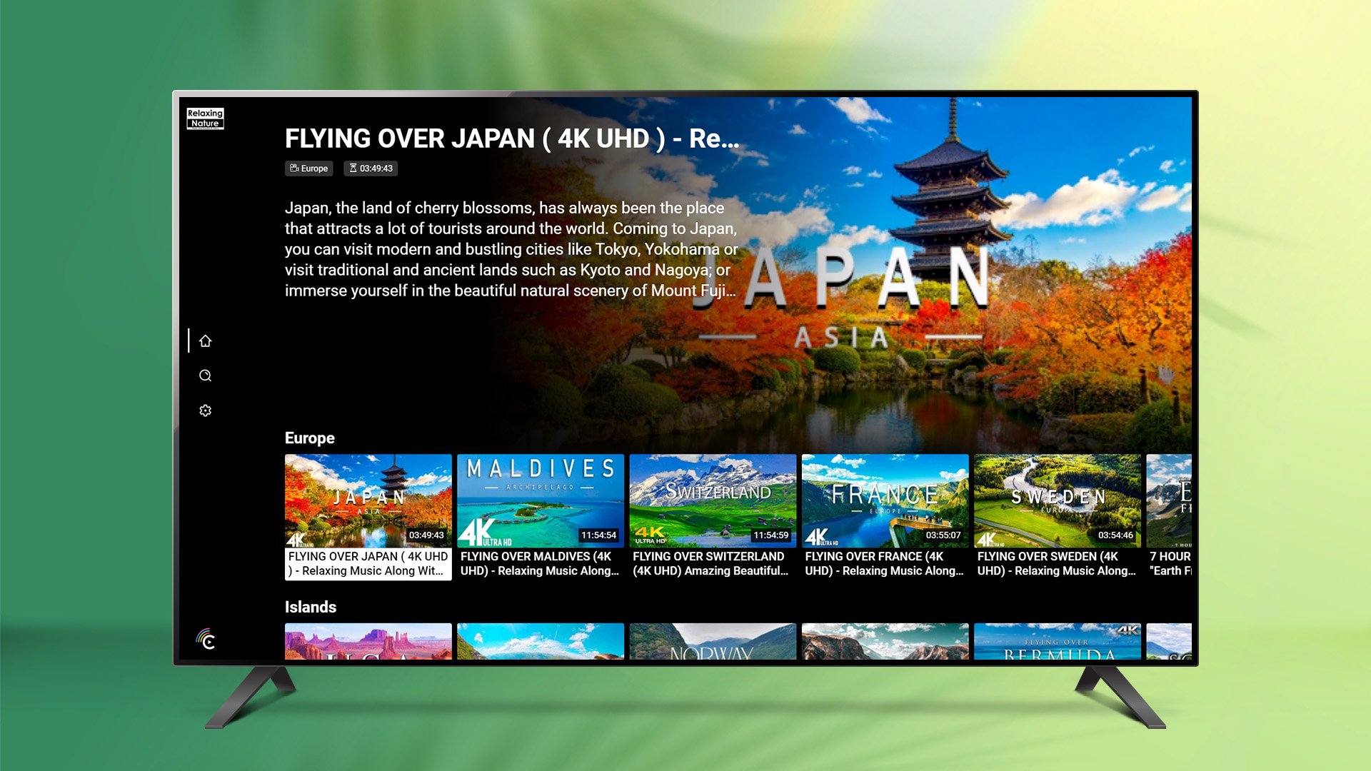Click the Relaxing Nature channel logo
Image resolution: width=1371 pixels, height=771 pixels.
pos(205,119)
